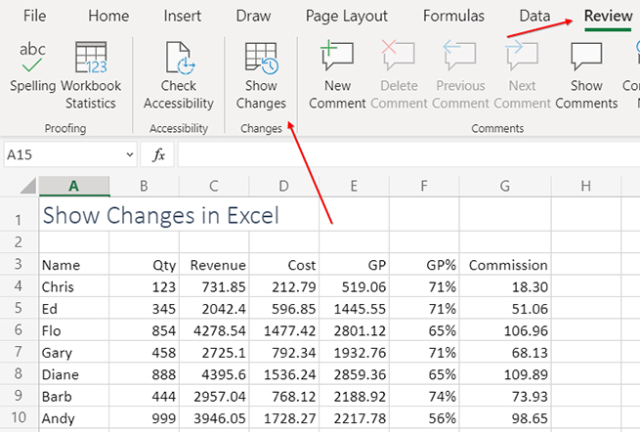640x432 pixels.
Task: Select column B header
Action: 144,187
